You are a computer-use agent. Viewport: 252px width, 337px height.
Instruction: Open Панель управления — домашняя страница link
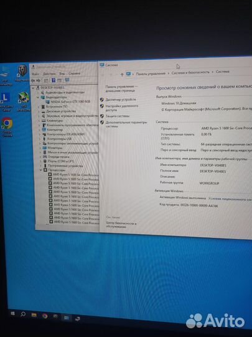coord(122,89)
